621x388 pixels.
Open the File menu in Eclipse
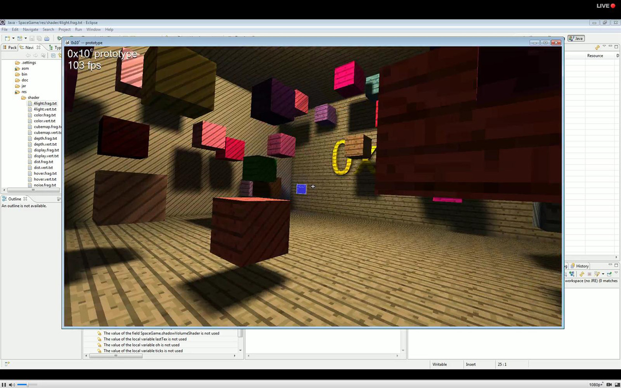4,30
